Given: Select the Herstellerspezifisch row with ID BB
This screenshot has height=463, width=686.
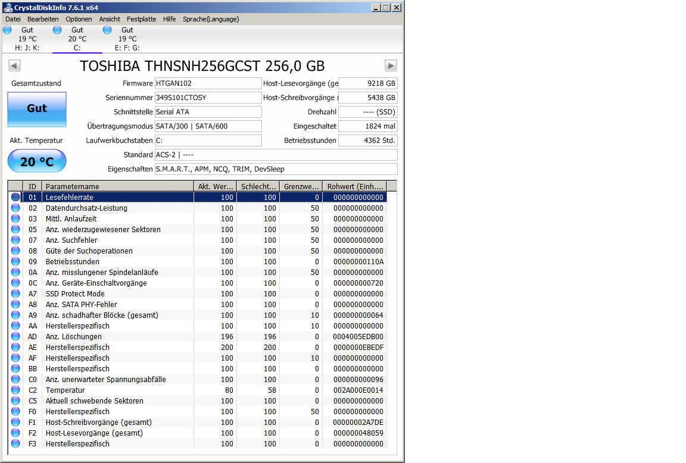Looking at the screenshot, I should tap(198, 368).
